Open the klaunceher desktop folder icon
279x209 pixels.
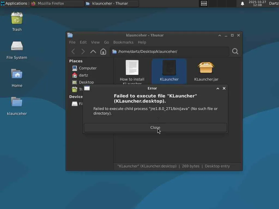click(x=17, y=106)
